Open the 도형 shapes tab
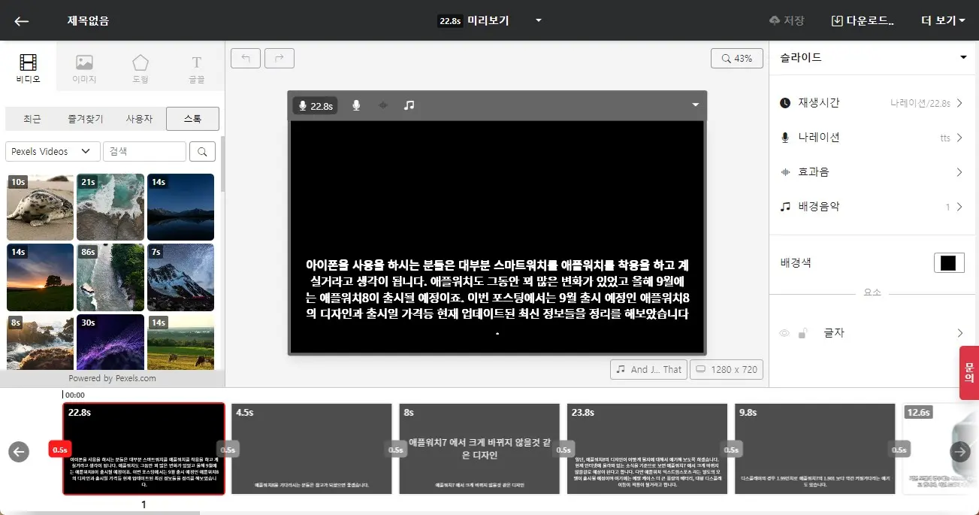Viewport: 979px width, 515px height. point(141,68)
